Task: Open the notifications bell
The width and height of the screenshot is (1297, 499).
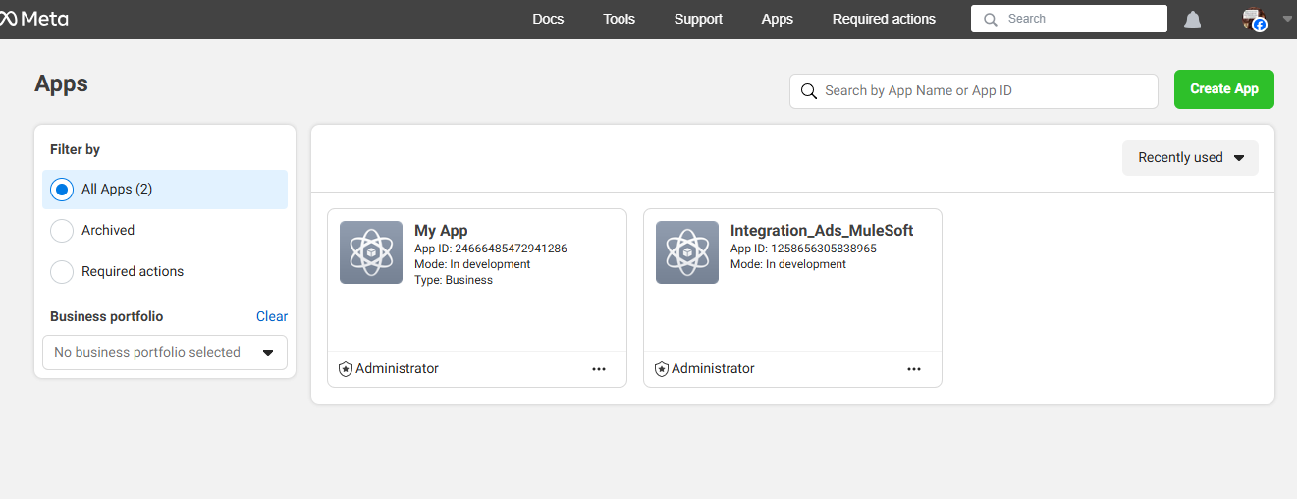Action: coord(1192,20)
